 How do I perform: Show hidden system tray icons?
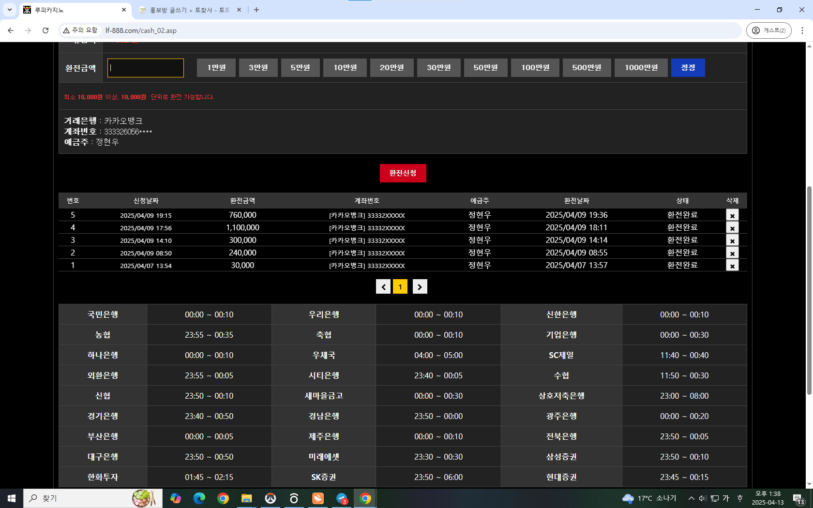point(691,498)
